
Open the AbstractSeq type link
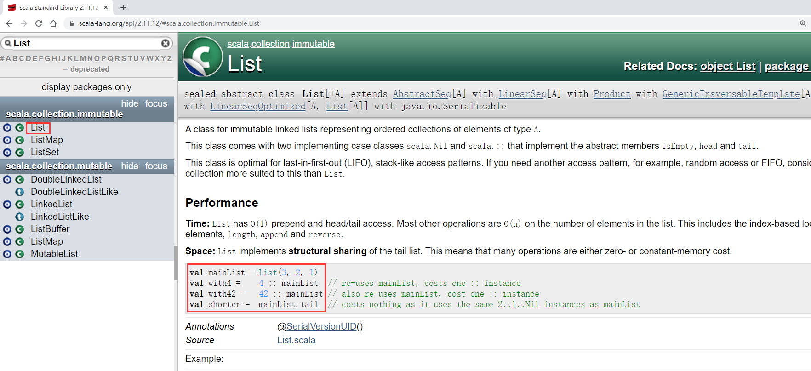point(422,94)
